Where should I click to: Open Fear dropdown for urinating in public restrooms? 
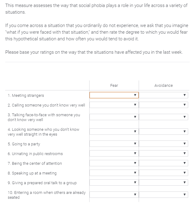click(x=114, y=154)
